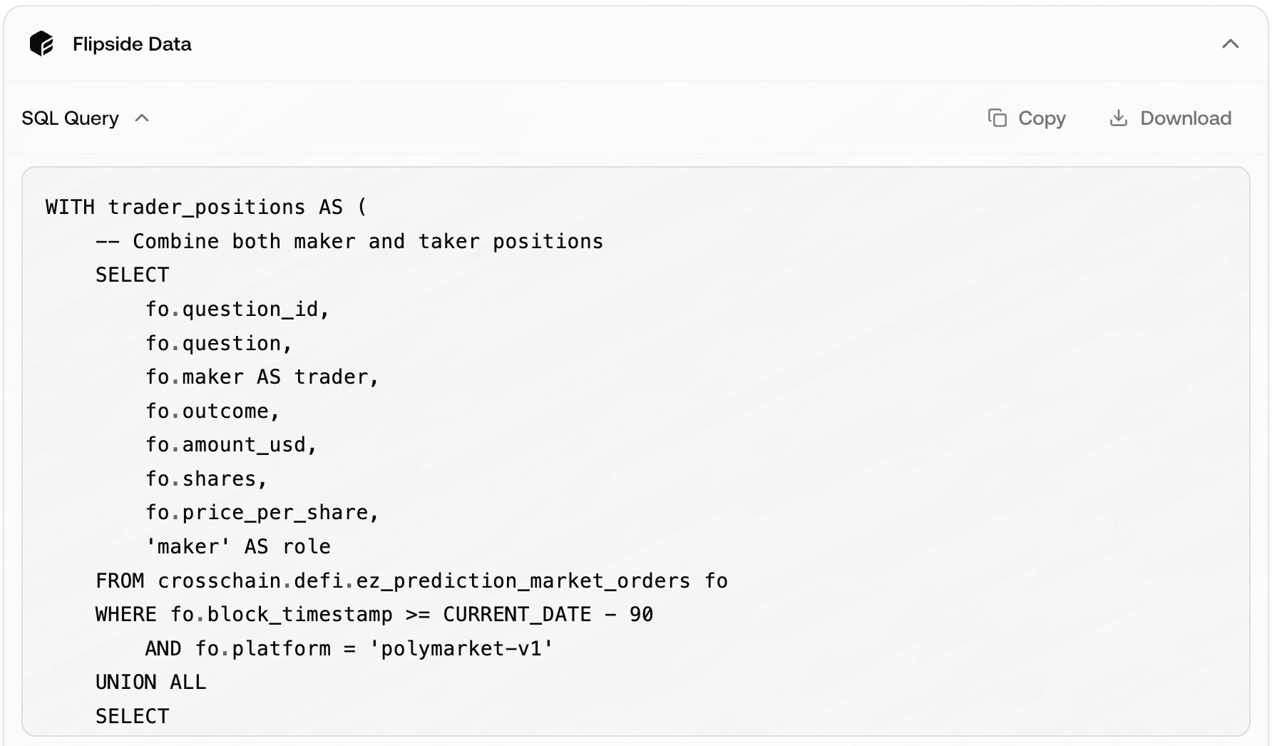Click the maker and taker comment line
Viewport: 1272px width, 746px height.
[x=349, y=241]
